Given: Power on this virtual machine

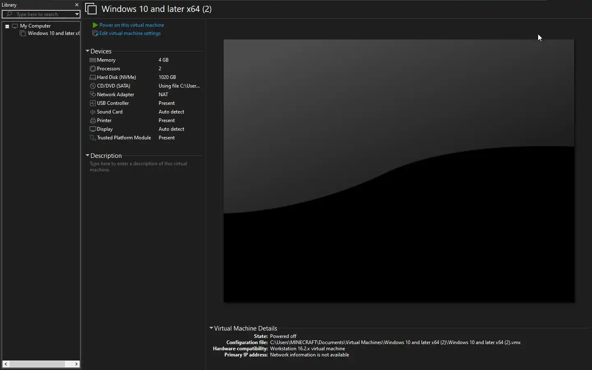Looking at the screenshot, I should click(x=132, y=25).
